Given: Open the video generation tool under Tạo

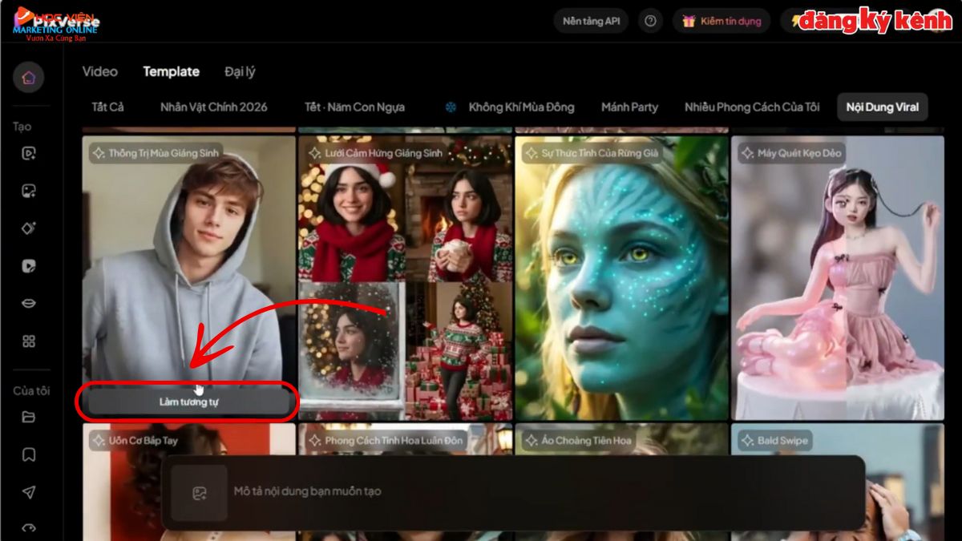Looking at the screenshot, I should click(x=30, y=153).
